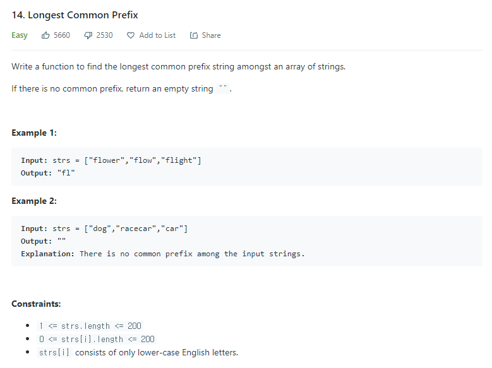Click the Constraints heading
This screenshot has height=368, width=492.
36,304
